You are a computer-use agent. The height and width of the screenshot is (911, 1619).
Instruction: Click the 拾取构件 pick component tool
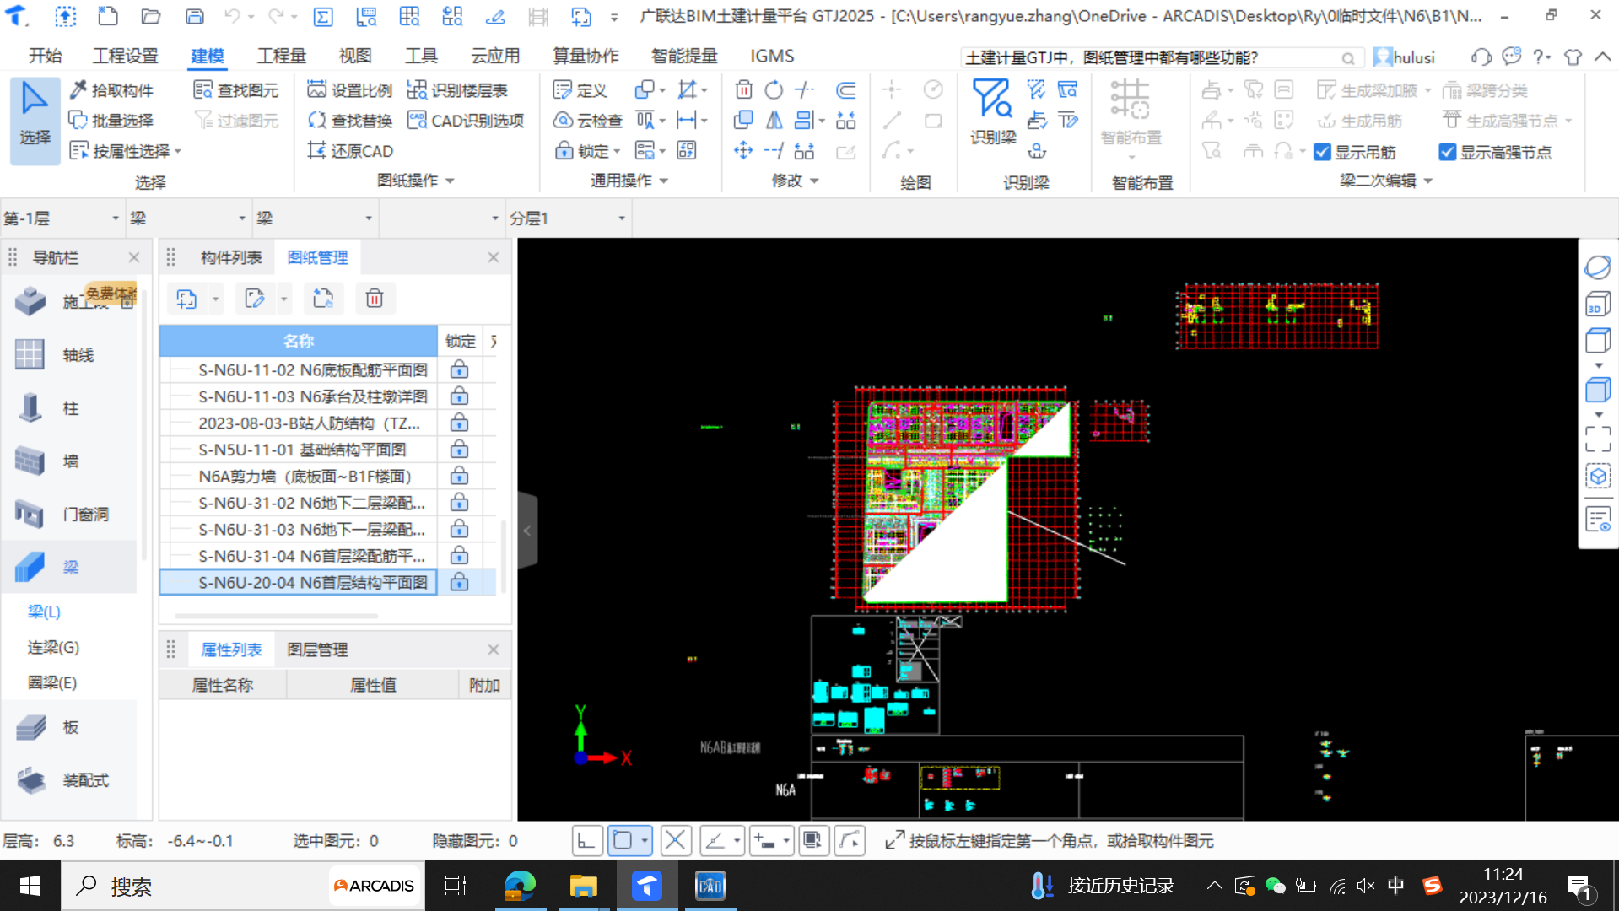click(111, 90)
